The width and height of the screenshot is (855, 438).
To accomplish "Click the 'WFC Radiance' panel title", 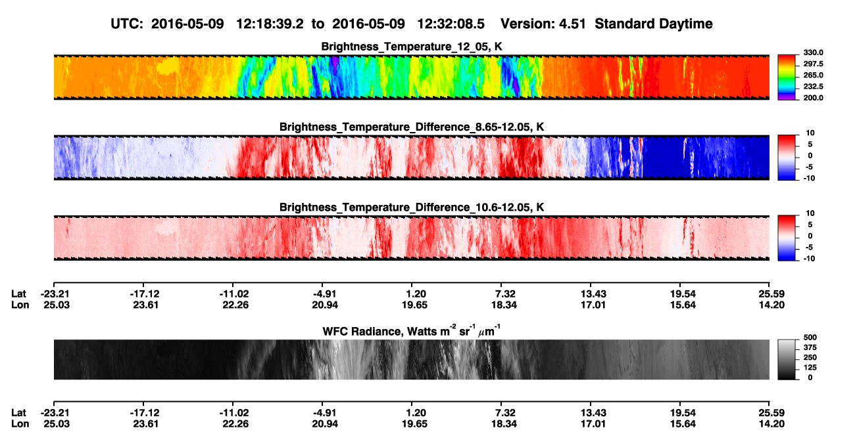I will coord(412,330).
